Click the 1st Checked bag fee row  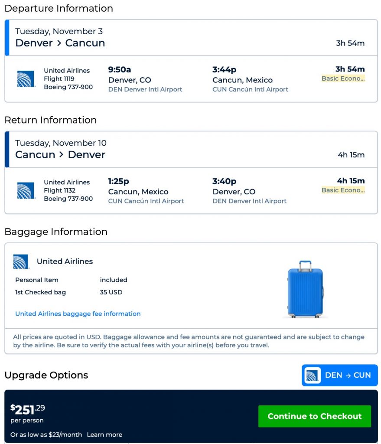68,292
